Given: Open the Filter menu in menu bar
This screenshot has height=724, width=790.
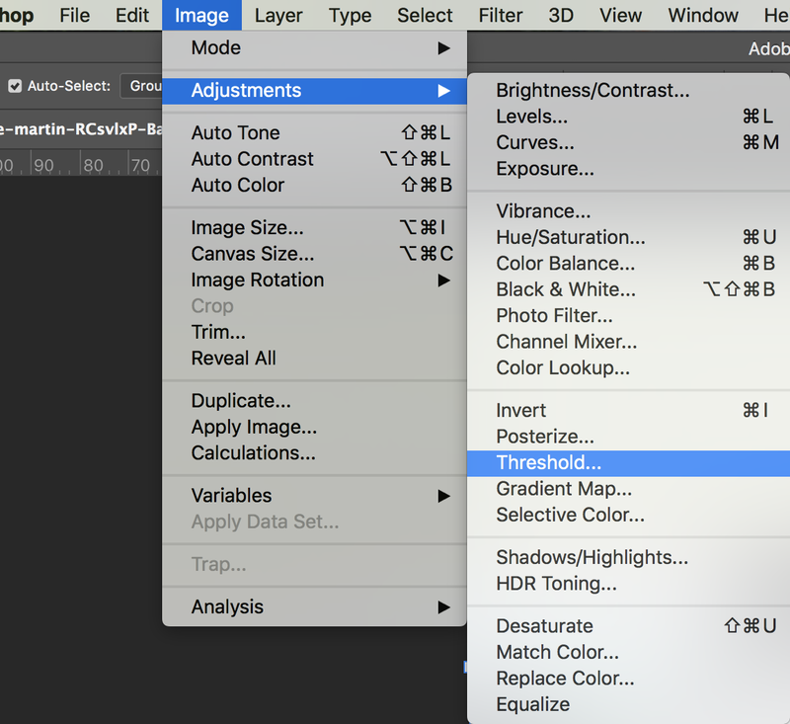Looking at the screenshot, I should click(x=501, y=16).
